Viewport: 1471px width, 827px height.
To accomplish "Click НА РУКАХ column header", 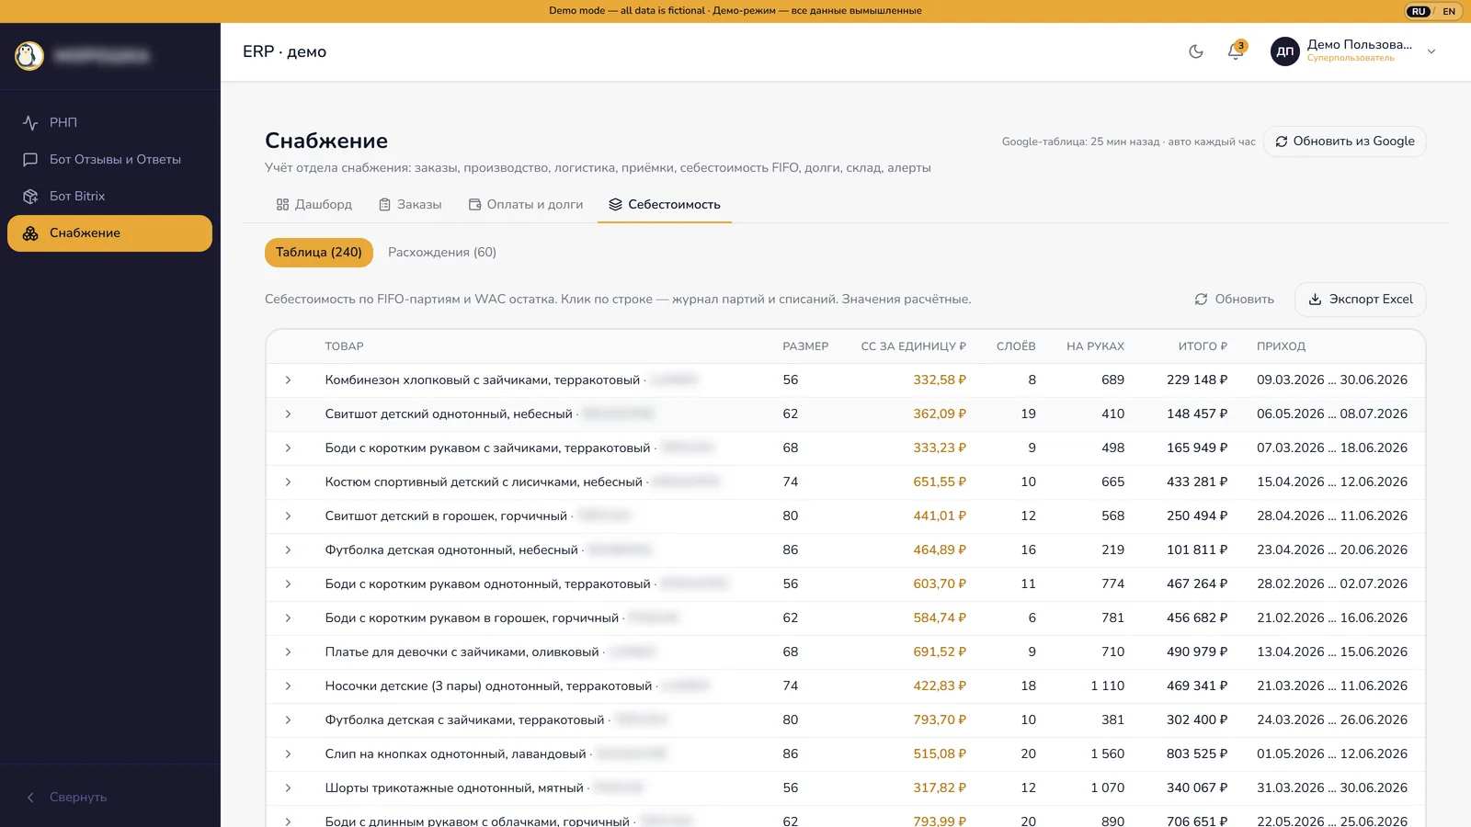I will (x=1095, y=346).
